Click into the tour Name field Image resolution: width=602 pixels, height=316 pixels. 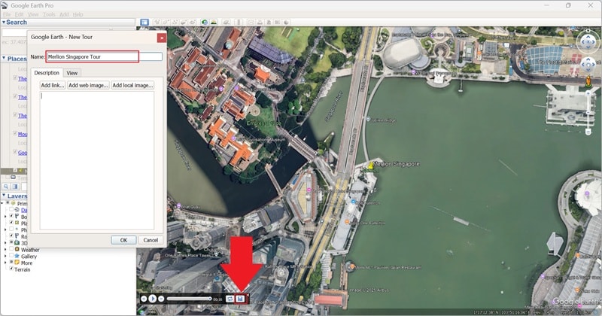(x=104, y=56)
